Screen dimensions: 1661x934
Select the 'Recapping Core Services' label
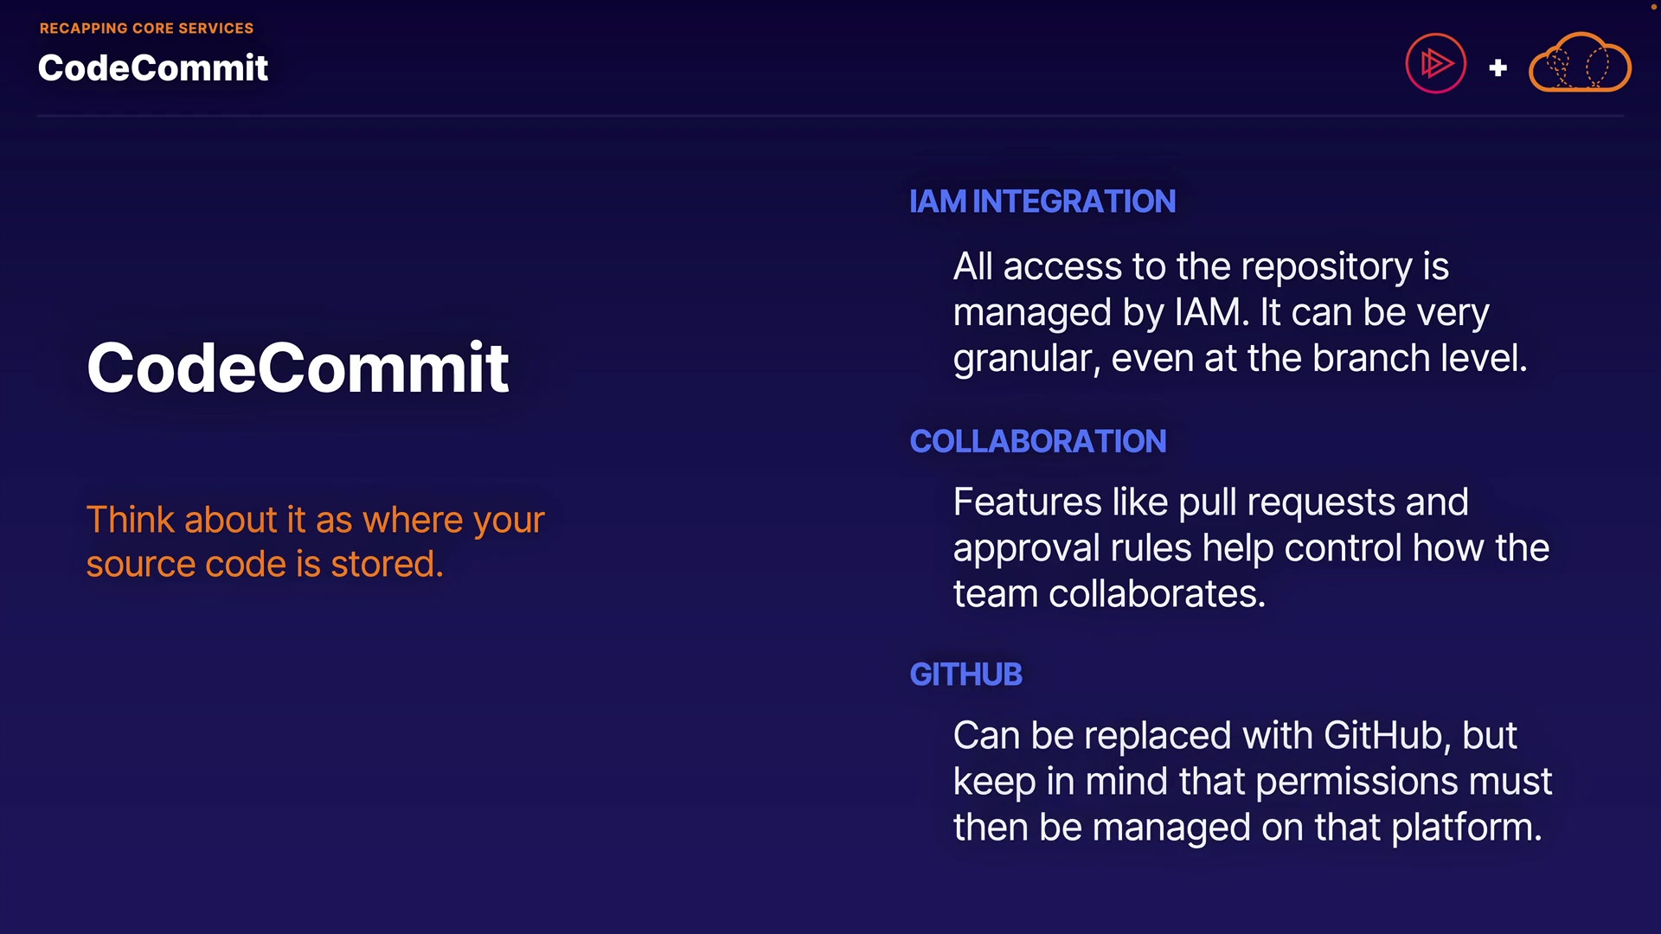pos(146,29)
